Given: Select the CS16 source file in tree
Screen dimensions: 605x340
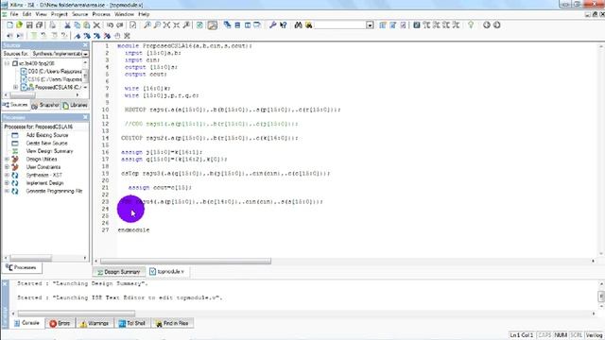Looking at the screenshot, I should (55, 79).
